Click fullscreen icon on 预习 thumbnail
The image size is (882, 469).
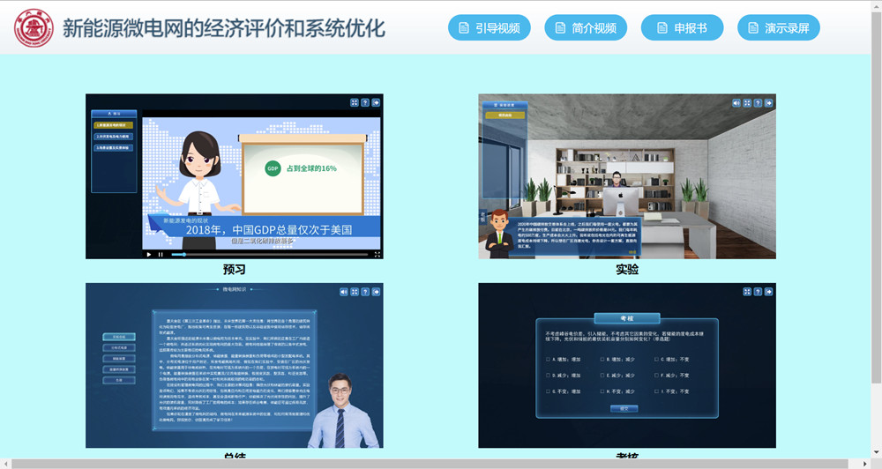[354, 102]
